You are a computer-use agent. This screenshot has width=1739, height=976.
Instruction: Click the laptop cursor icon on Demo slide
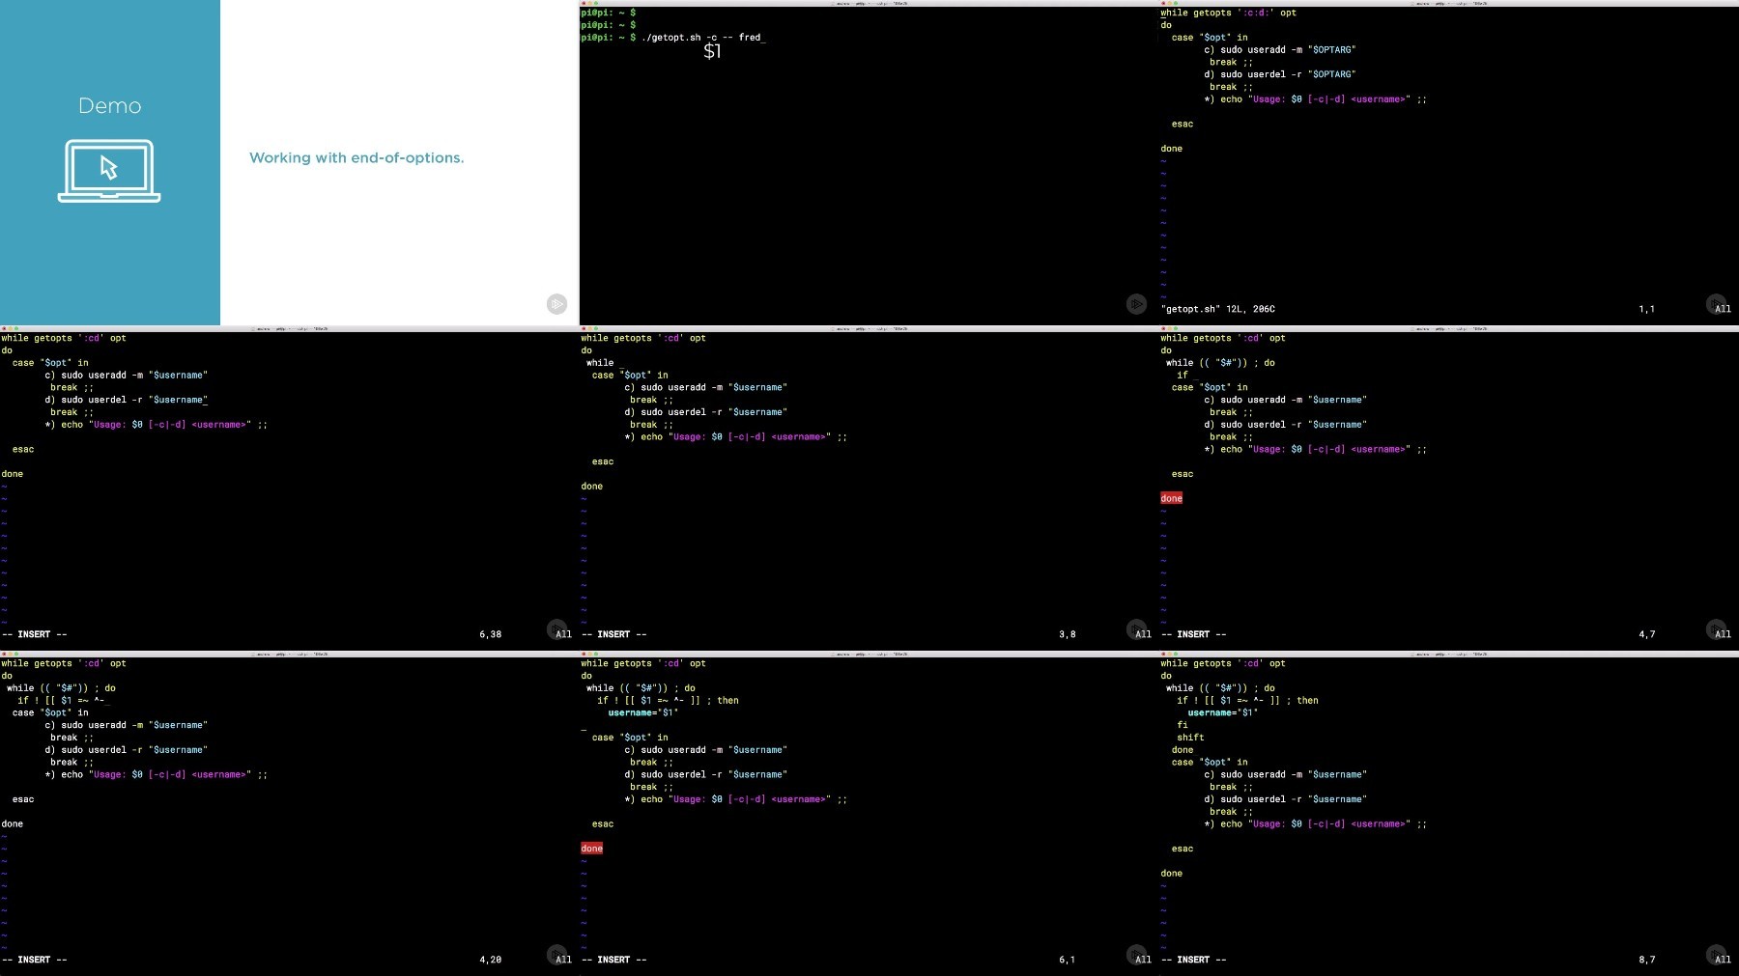pos(109,171)
